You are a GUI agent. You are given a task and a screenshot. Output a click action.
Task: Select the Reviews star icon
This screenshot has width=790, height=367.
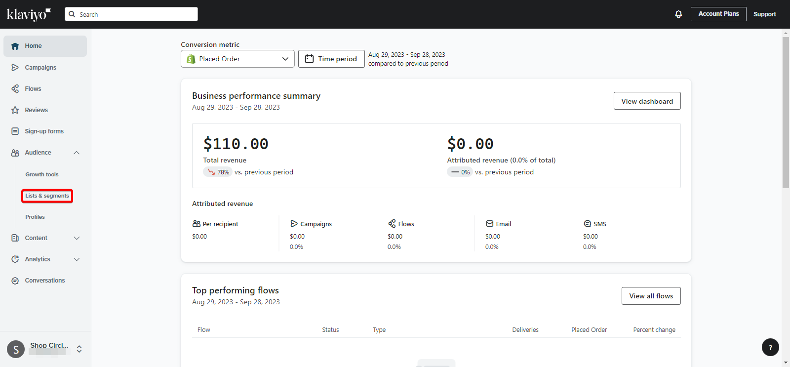15,110
